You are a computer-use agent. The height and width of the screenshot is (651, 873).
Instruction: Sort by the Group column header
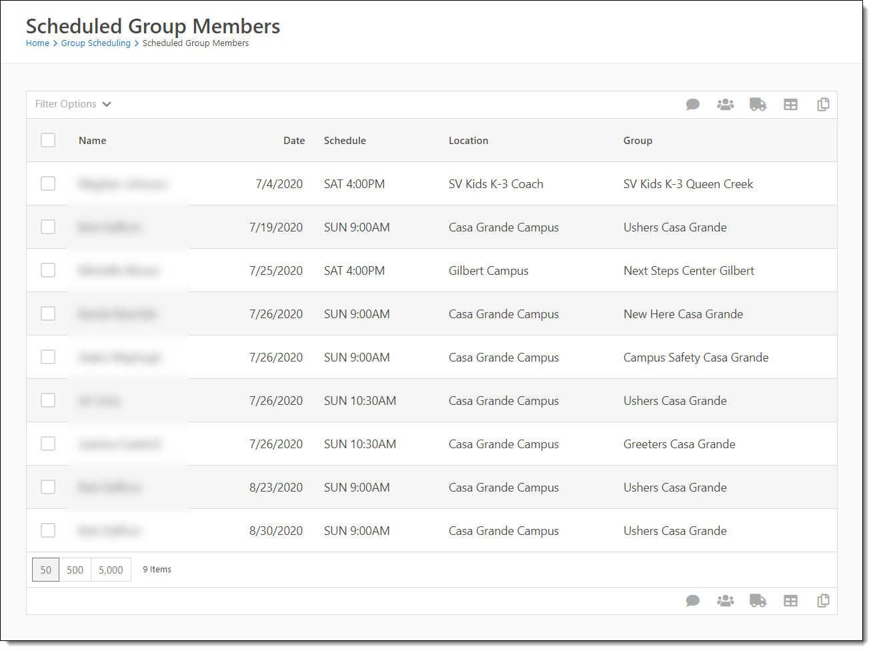pyautogui.click(x=638, y=141)
